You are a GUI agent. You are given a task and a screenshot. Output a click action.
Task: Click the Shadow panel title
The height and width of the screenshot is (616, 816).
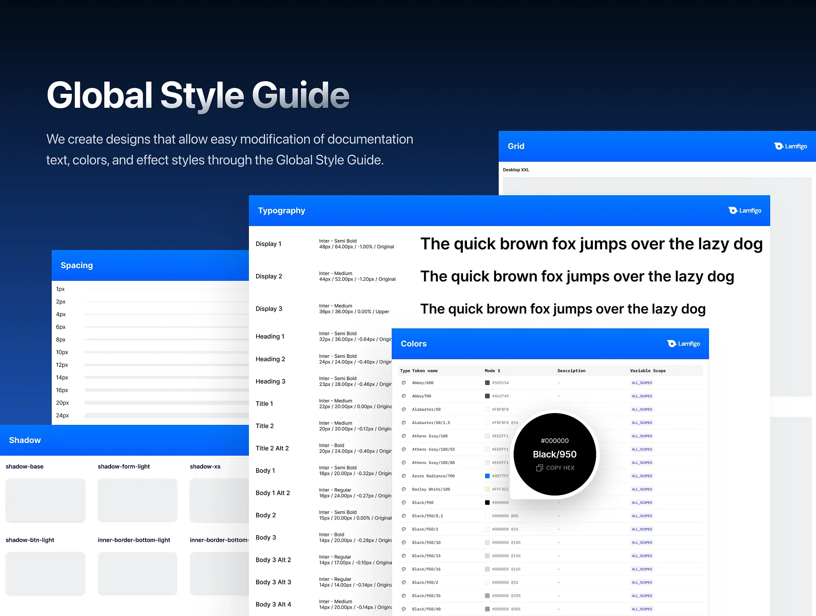[x=25, y=440]
